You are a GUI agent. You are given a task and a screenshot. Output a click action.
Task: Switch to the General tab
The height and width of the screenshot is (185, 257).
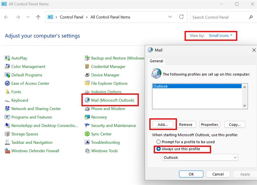click(156, 61)
